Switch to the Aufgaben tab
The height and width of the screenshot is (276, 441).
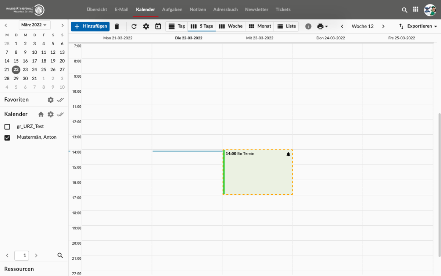[x=172, y=10]
